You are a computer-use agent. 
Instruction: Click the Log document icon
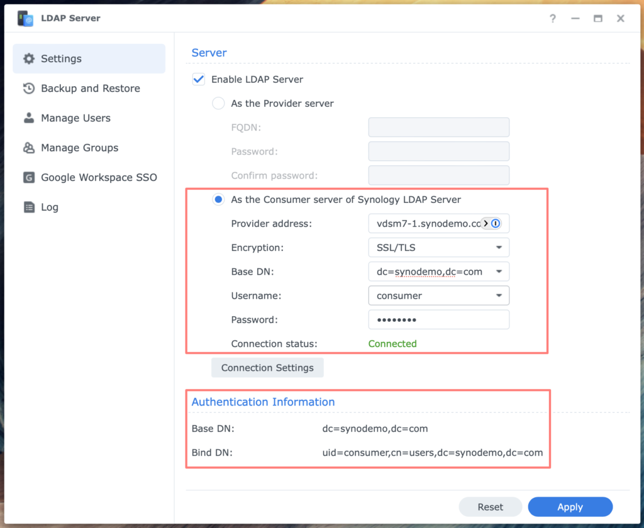29,207
